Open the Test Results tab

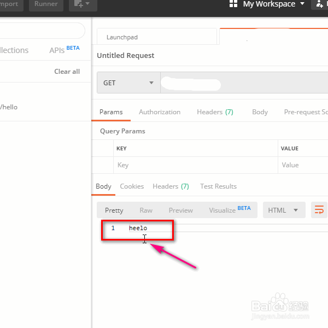click(218, 186)
